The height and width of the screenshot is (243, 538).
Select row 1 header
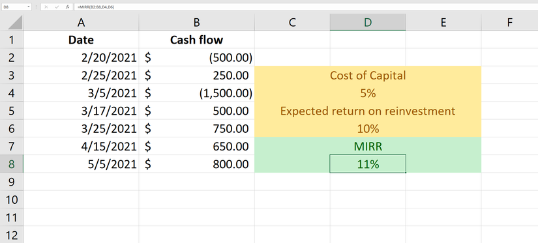pos(12,40)
